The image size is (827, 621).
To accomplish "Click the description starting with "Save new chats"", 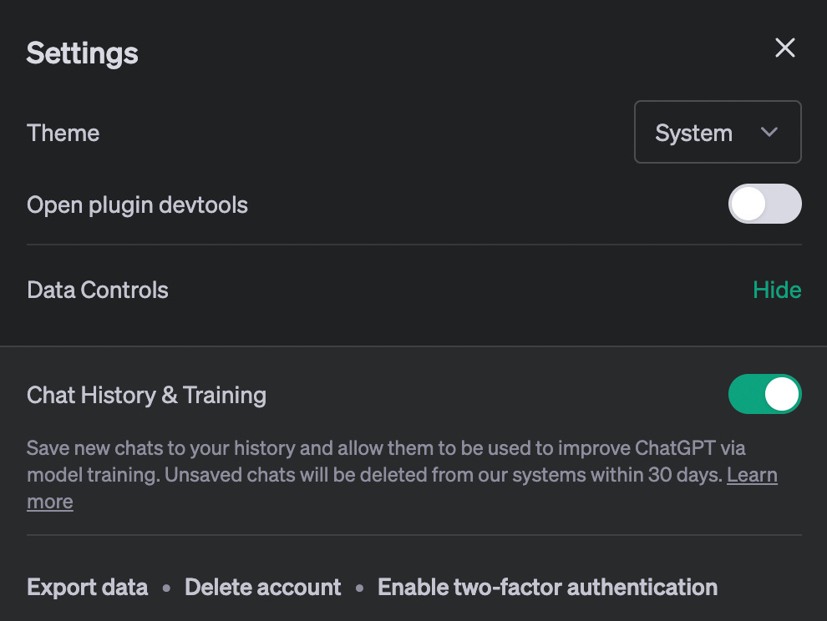I will click(402, 474).
